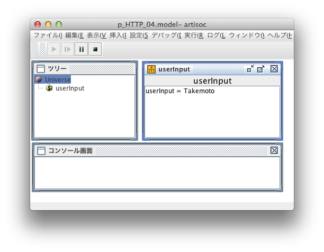Click the Run (play) simulation button
Screen dimensions: 324x252
[x=53, y=50]
